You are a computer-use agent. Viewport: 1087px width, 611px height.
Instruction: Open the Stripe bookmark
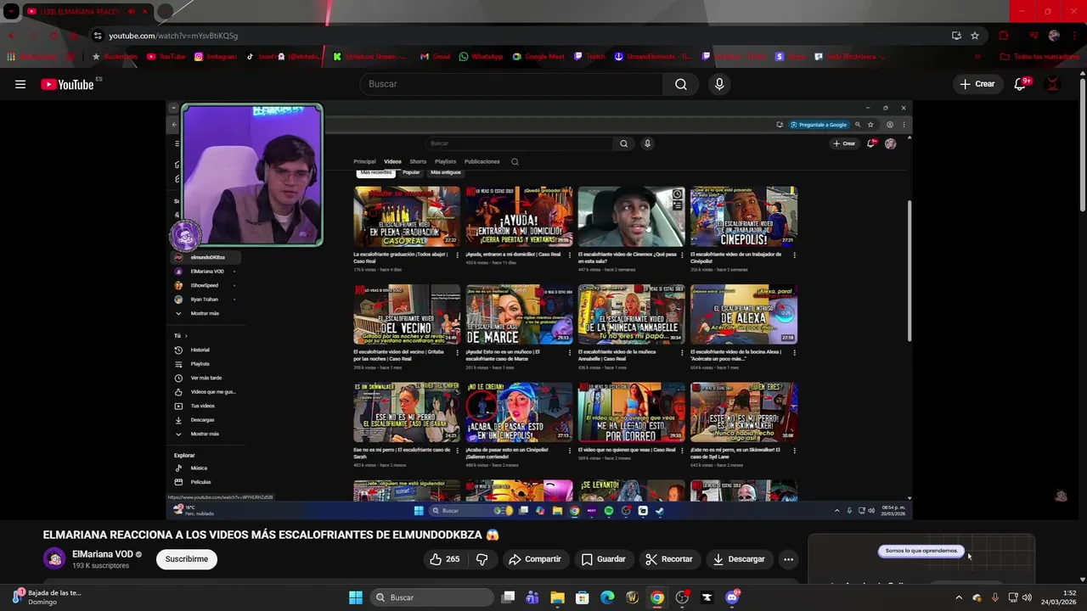[x=791, y=57]
